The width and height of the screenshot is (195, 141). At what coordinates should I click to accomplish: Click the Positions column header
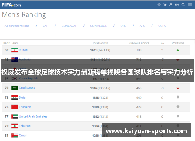(x=178, y=43)
